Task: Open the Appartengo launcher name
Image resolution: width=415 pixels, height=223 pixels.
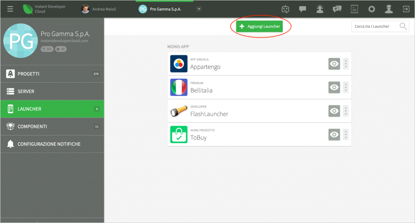Action: [x=205, y=67]
